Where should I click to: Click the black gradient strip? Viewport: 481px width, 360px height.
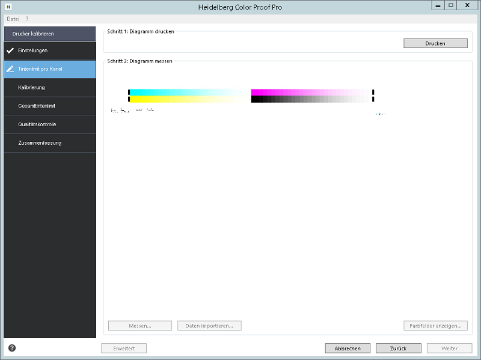click(x=310, y=99)
